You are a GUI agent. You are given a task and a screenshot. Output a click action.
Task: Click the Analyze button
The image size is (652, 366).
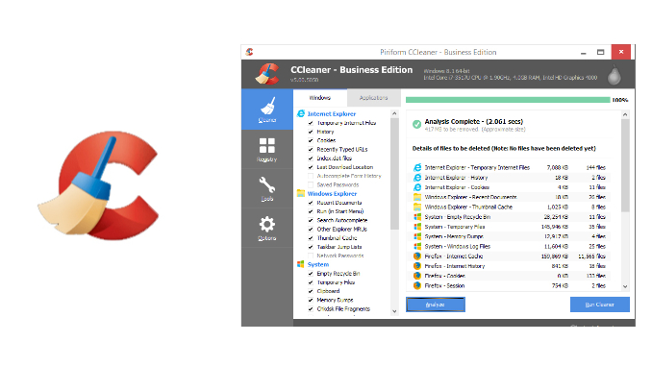click(x=436, y=305)
